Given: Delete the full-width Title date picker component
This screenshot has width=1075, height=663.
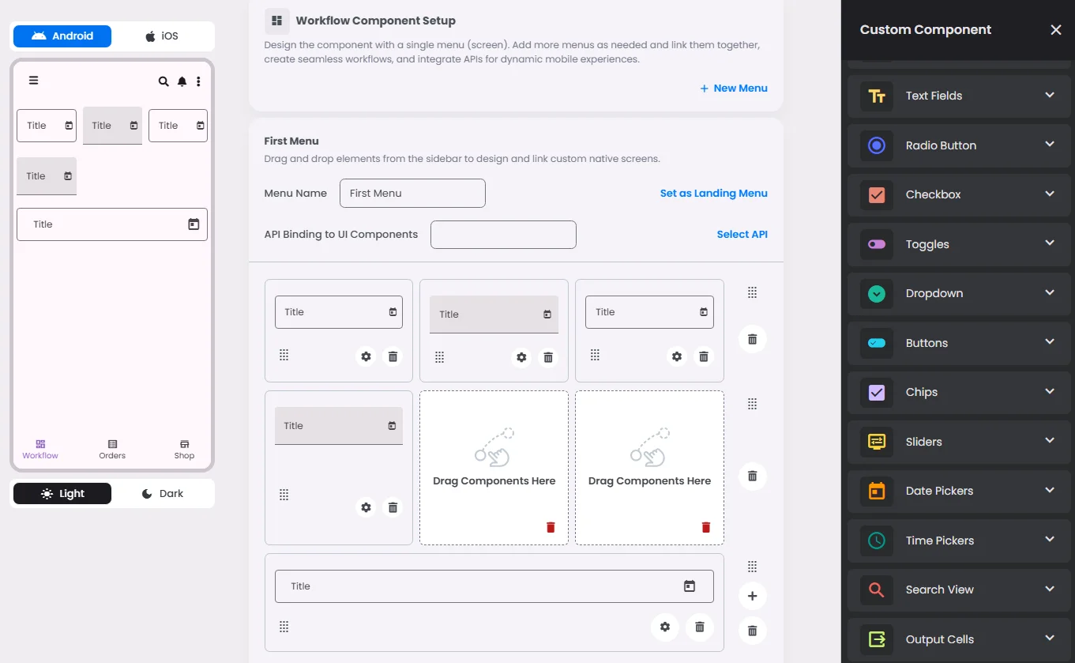Looking at the screenshot, I should (x=699, y=627).
